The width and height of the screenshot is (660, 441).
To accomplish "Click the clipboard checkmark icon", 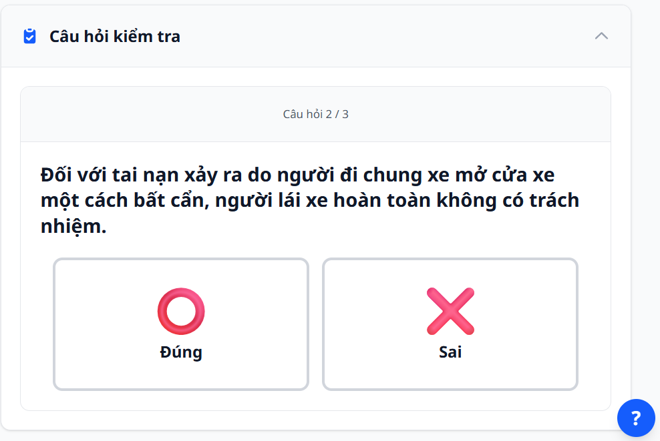I will (29, 36).
